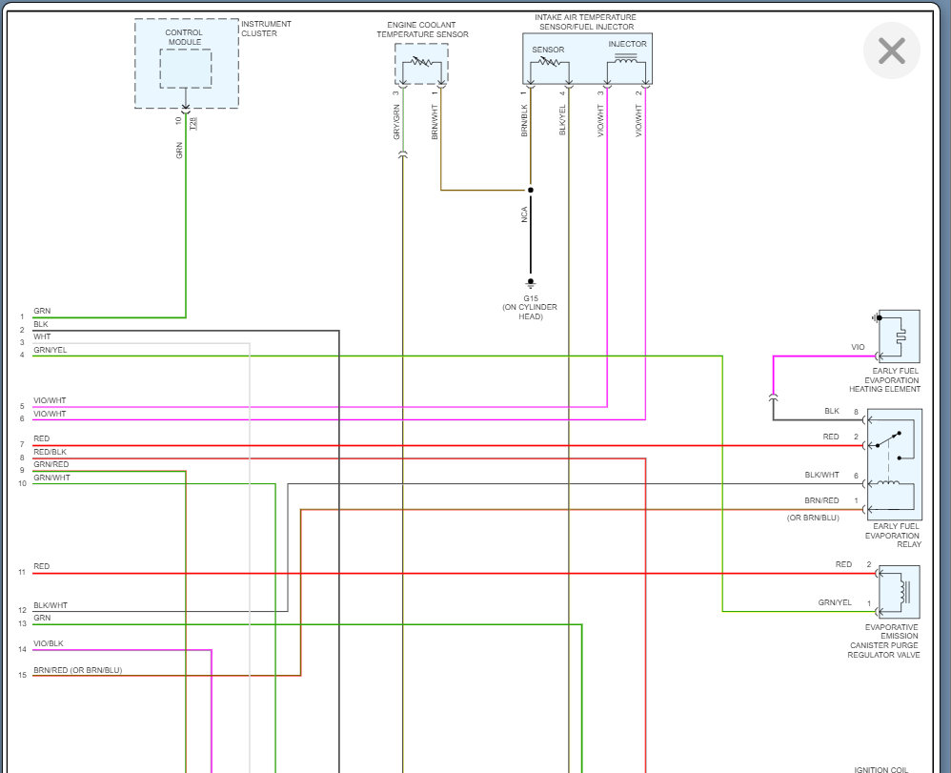Click the 'SENSOR' label inside intake box
951x773 pixels.
pos(548,50)
